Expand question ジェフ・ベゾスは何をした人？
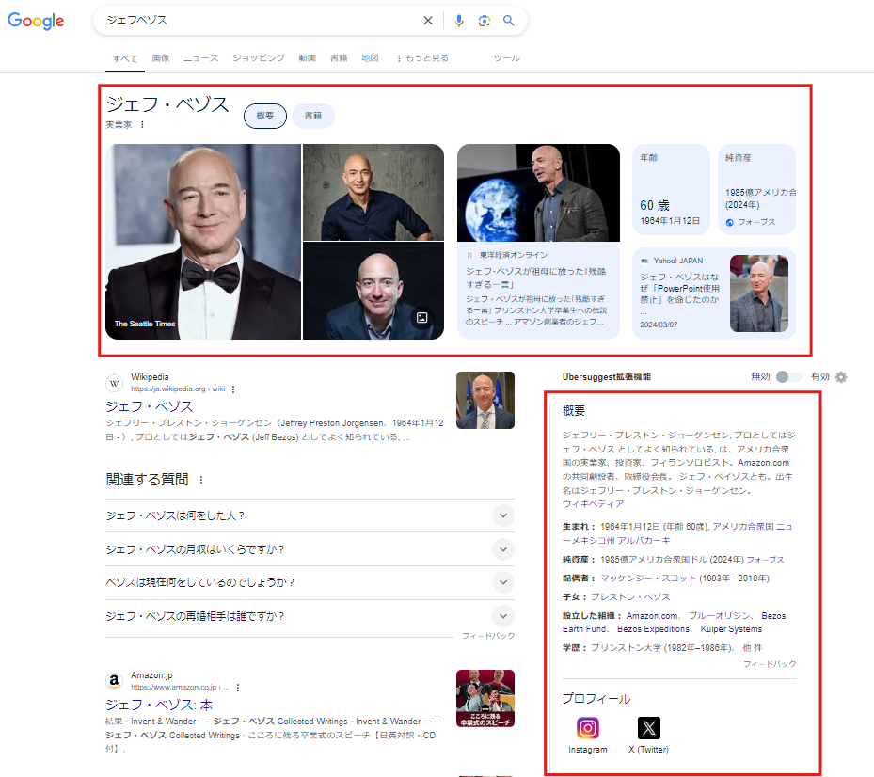874x777 pixels. click(504, 515)
